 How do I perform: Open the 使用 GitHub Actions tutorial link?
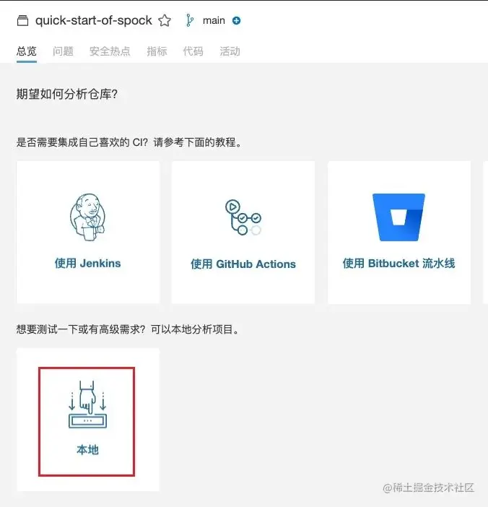[x=243, y=264]
